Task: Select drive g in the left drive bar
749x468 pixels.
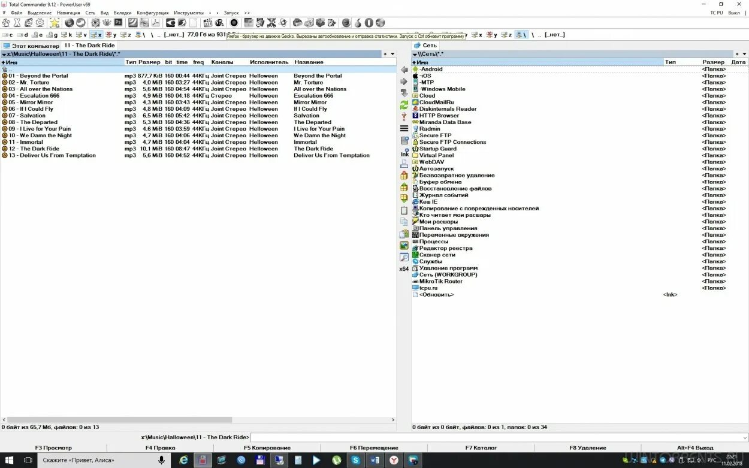Action: (x=53, y=35)
